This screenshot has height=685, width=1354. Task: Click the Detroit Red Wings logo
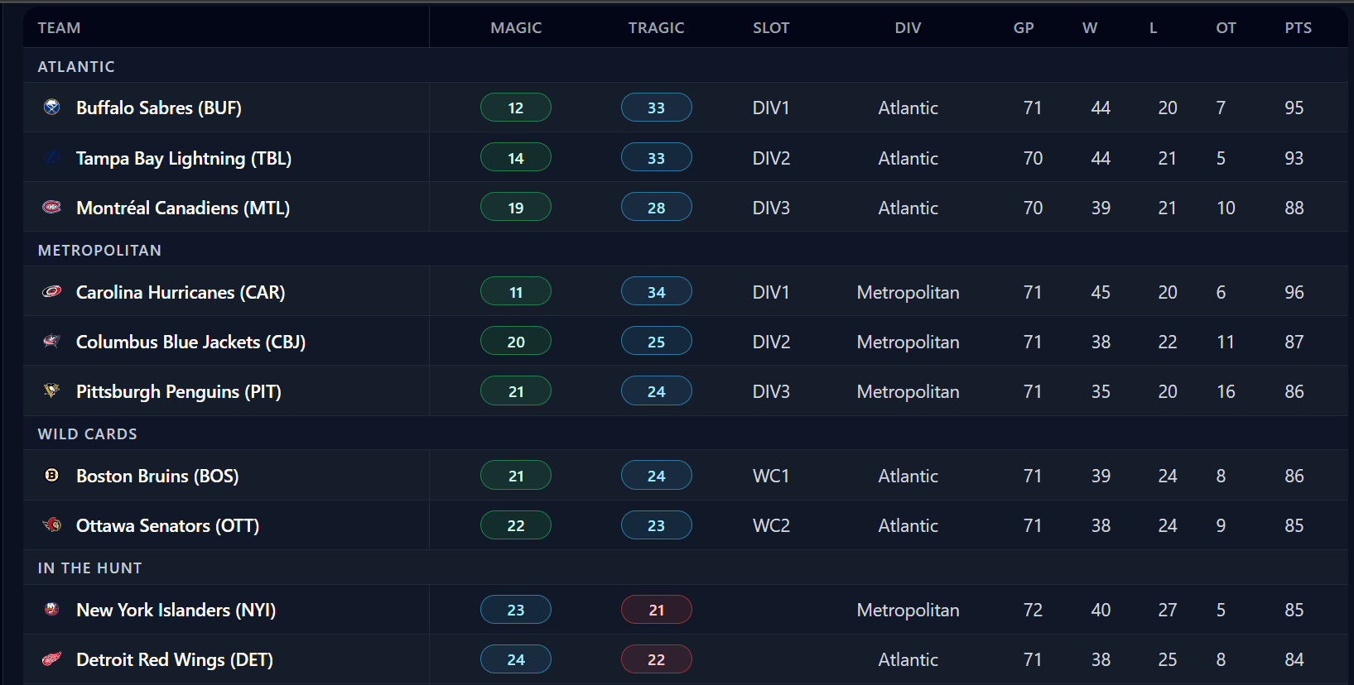tap(52, 659)
